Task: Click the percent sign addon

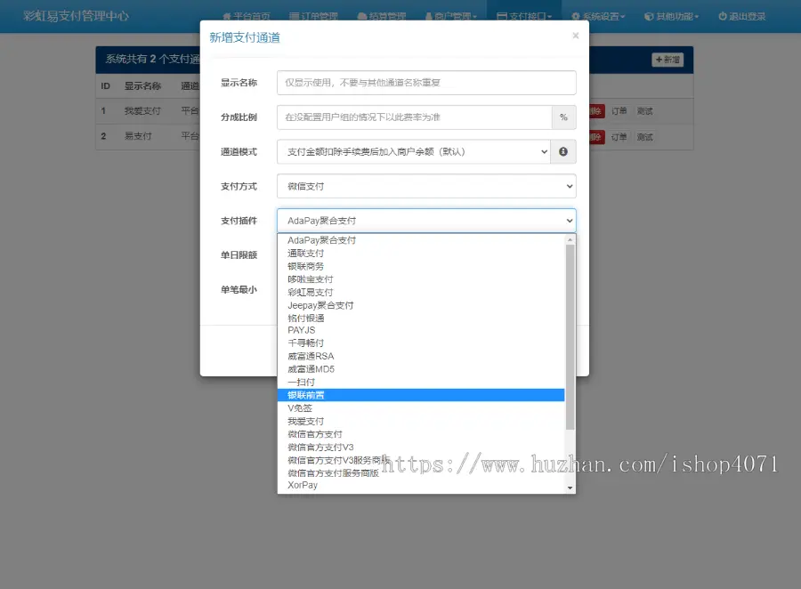Action: click(563, 117)
